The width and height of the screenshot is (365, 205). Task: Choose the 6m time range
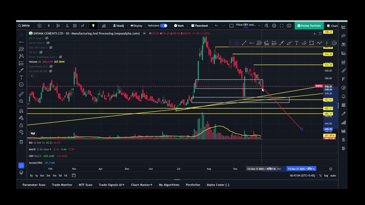pyautogui.click(x=42, y=175)
